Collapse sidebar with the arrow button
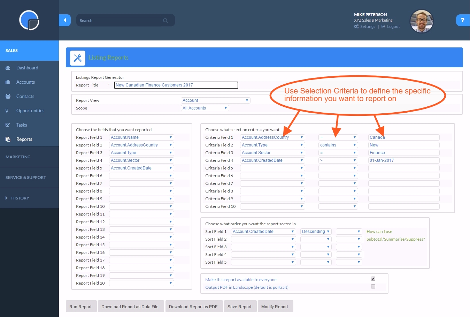 (x=65, y=20)
